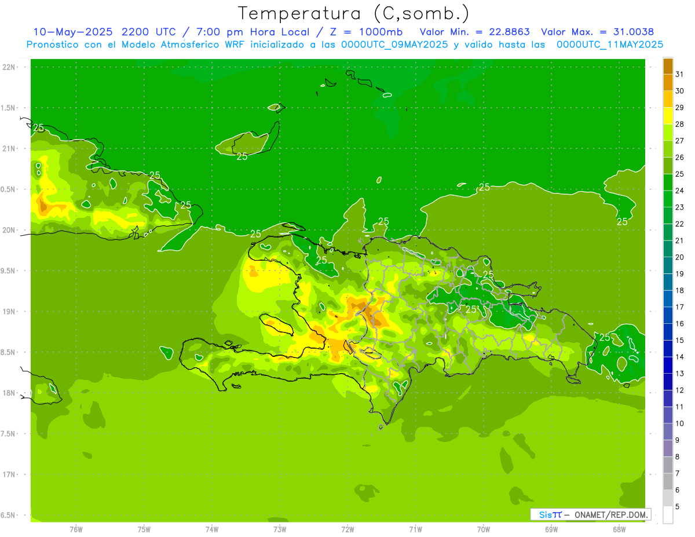Viewport: 695px width, 537px height.
Task: Click the legend value label 20
Action: [x=680, y=257]
